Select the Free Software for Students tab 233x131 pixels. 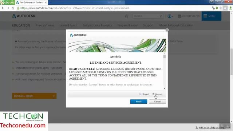[31, 3]
